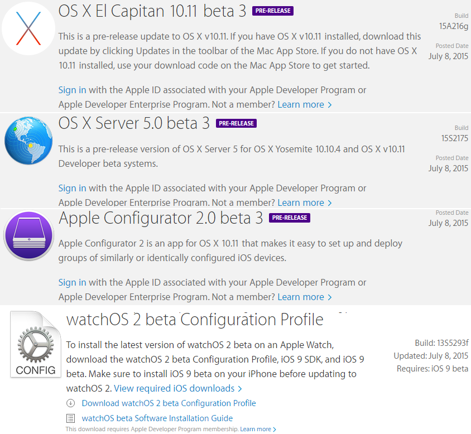The height and width of the screenshot is (434, 471).
Task: Click Learn more under Apple Configurator 2.0
Action: 305,297
